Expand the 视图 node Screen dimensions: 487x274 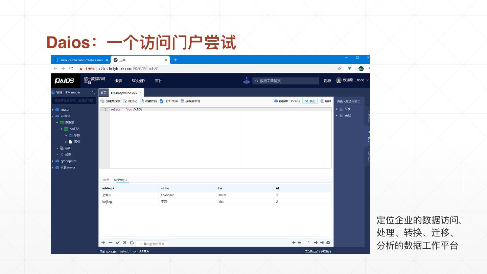57,148
